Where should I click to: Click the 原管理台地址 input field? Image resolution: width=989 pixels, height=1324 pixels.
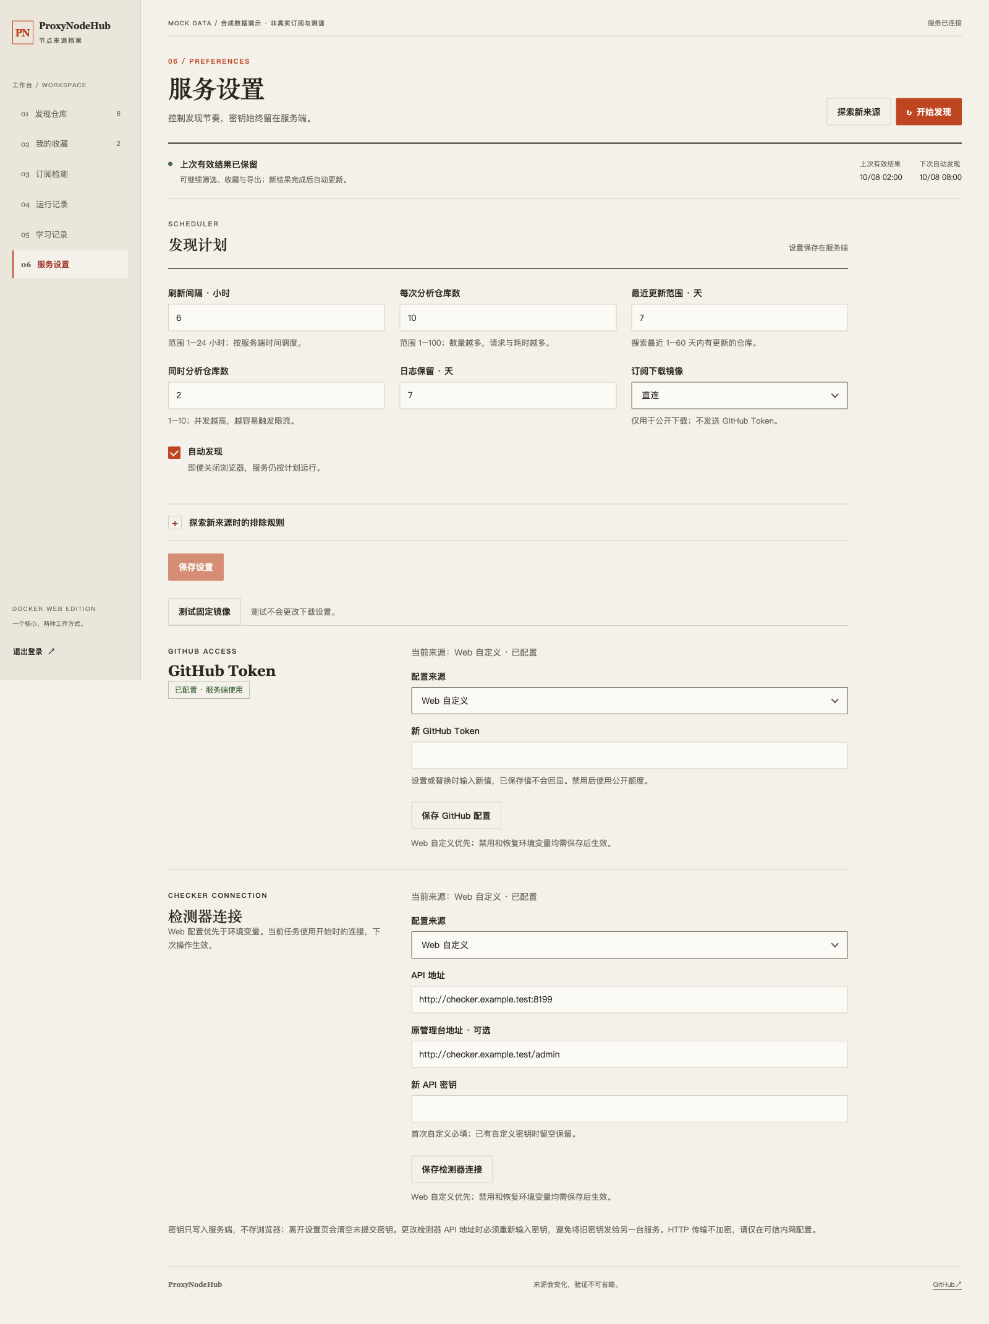coord(629,1054)
